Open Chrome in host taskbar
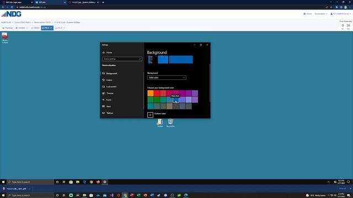The height and width of the screenshot is (198, 353). point(125,196)
